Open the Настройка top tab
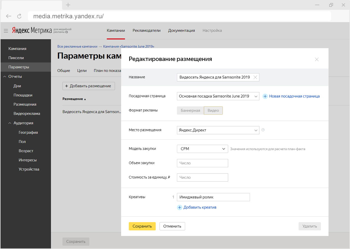The image size is (350, 249). pyautogui.click(x=212, y=31)
